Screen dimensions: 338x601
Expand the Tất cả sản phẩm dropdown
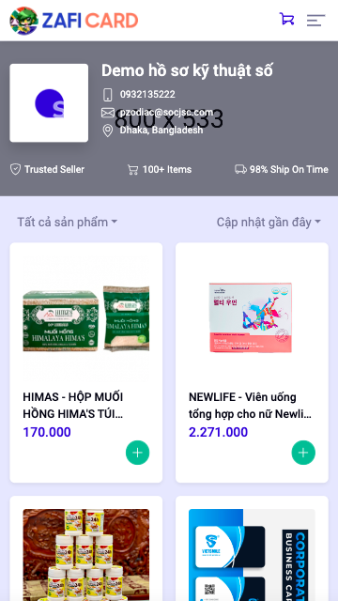68,222
